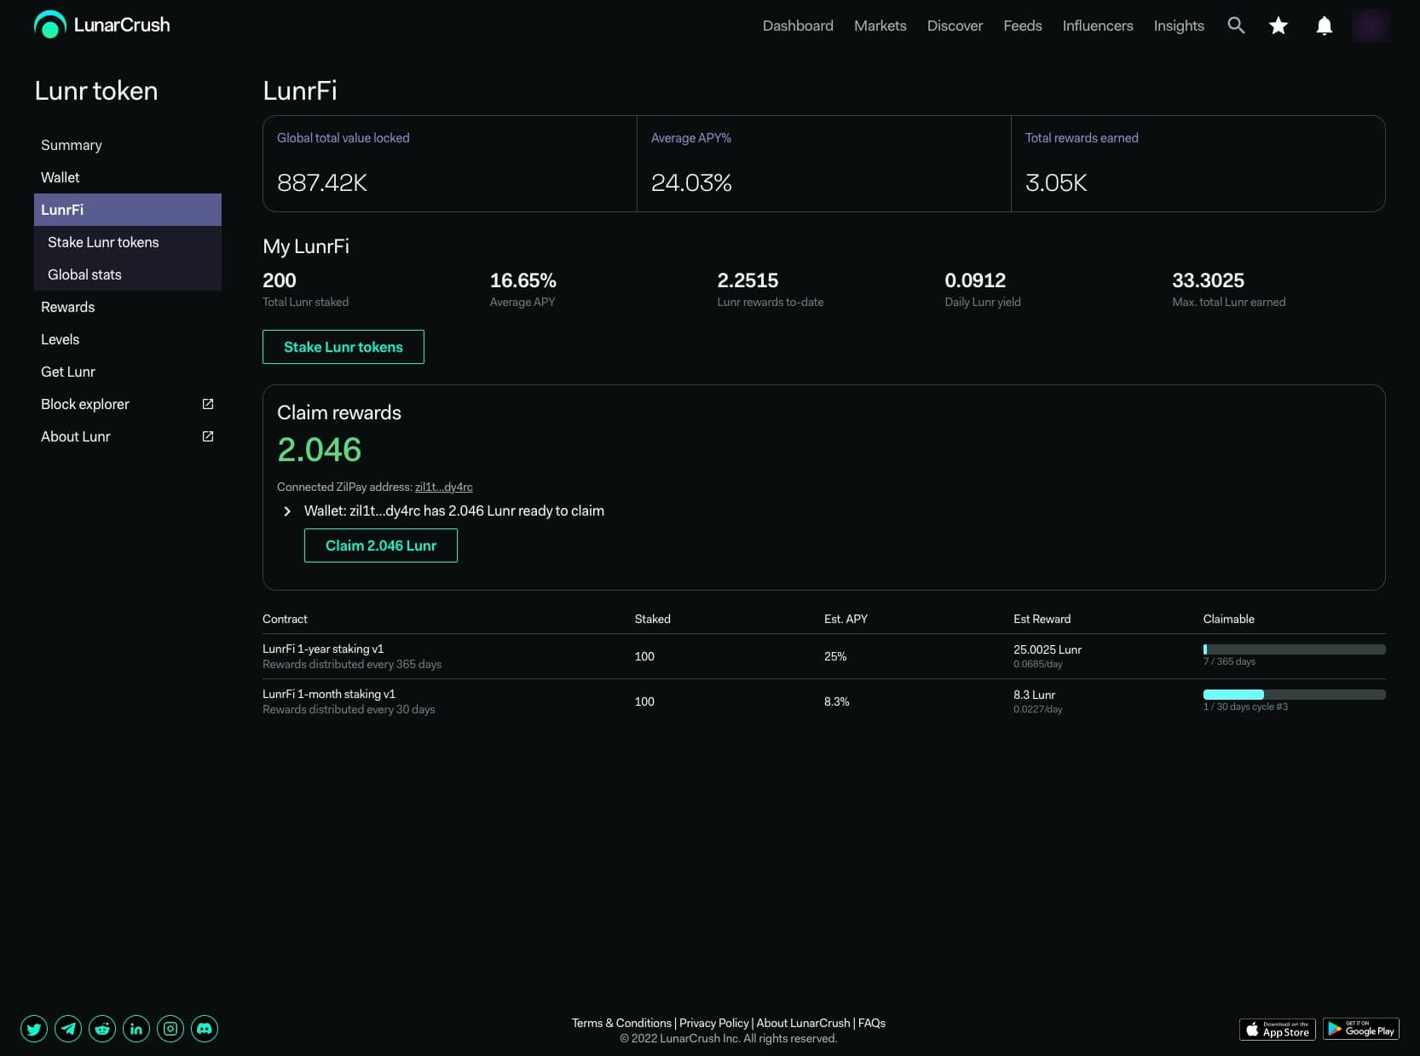Click Stake Lunr tokens button
This screenshot has width=1420, height=1056.
pos(343,347)
